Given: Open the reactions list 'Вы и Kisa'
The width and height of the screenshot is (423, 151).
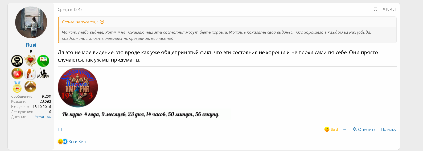Looking at the screenshot, I should 77,142.
